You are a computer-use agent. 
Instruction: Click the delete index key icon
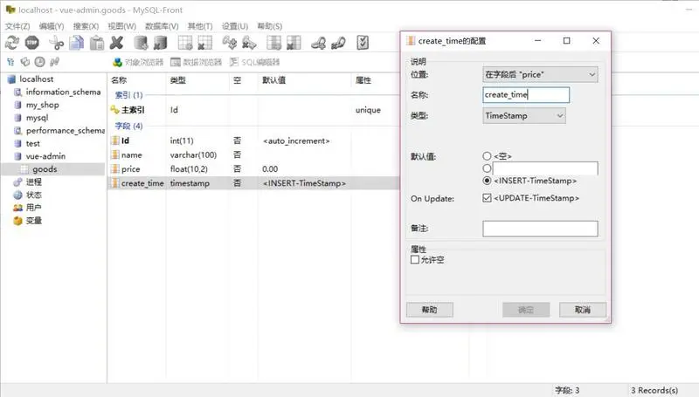[x=249, y=43]
